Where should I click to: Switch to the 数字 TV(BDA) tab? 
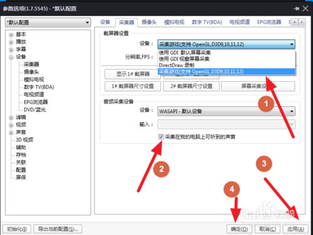pyautogui.click(x=207, y=22)
